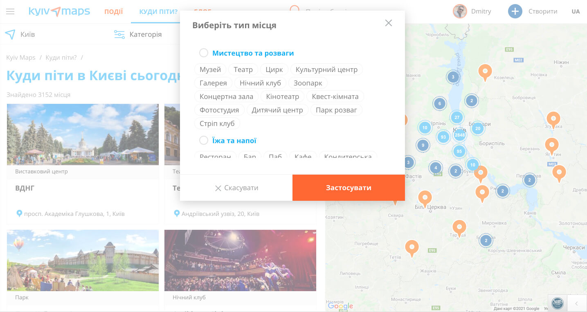Screen dimensions: 587x312
Task: Click the Київ location arrow icon
Action: (10, 34)
